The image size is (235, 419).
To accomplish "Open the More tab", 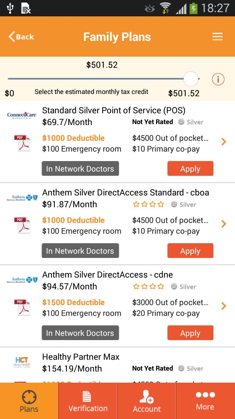I will [205, 401].
